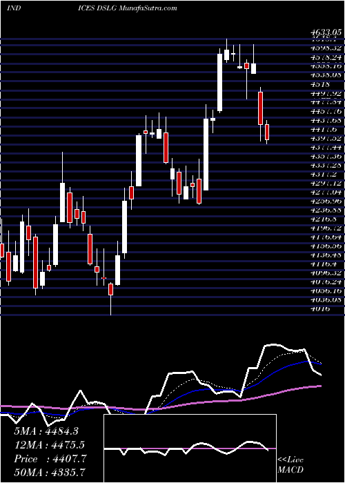Click the 'IND' label at top left
The height and width of the screenshot is (483, 345).
14,8
